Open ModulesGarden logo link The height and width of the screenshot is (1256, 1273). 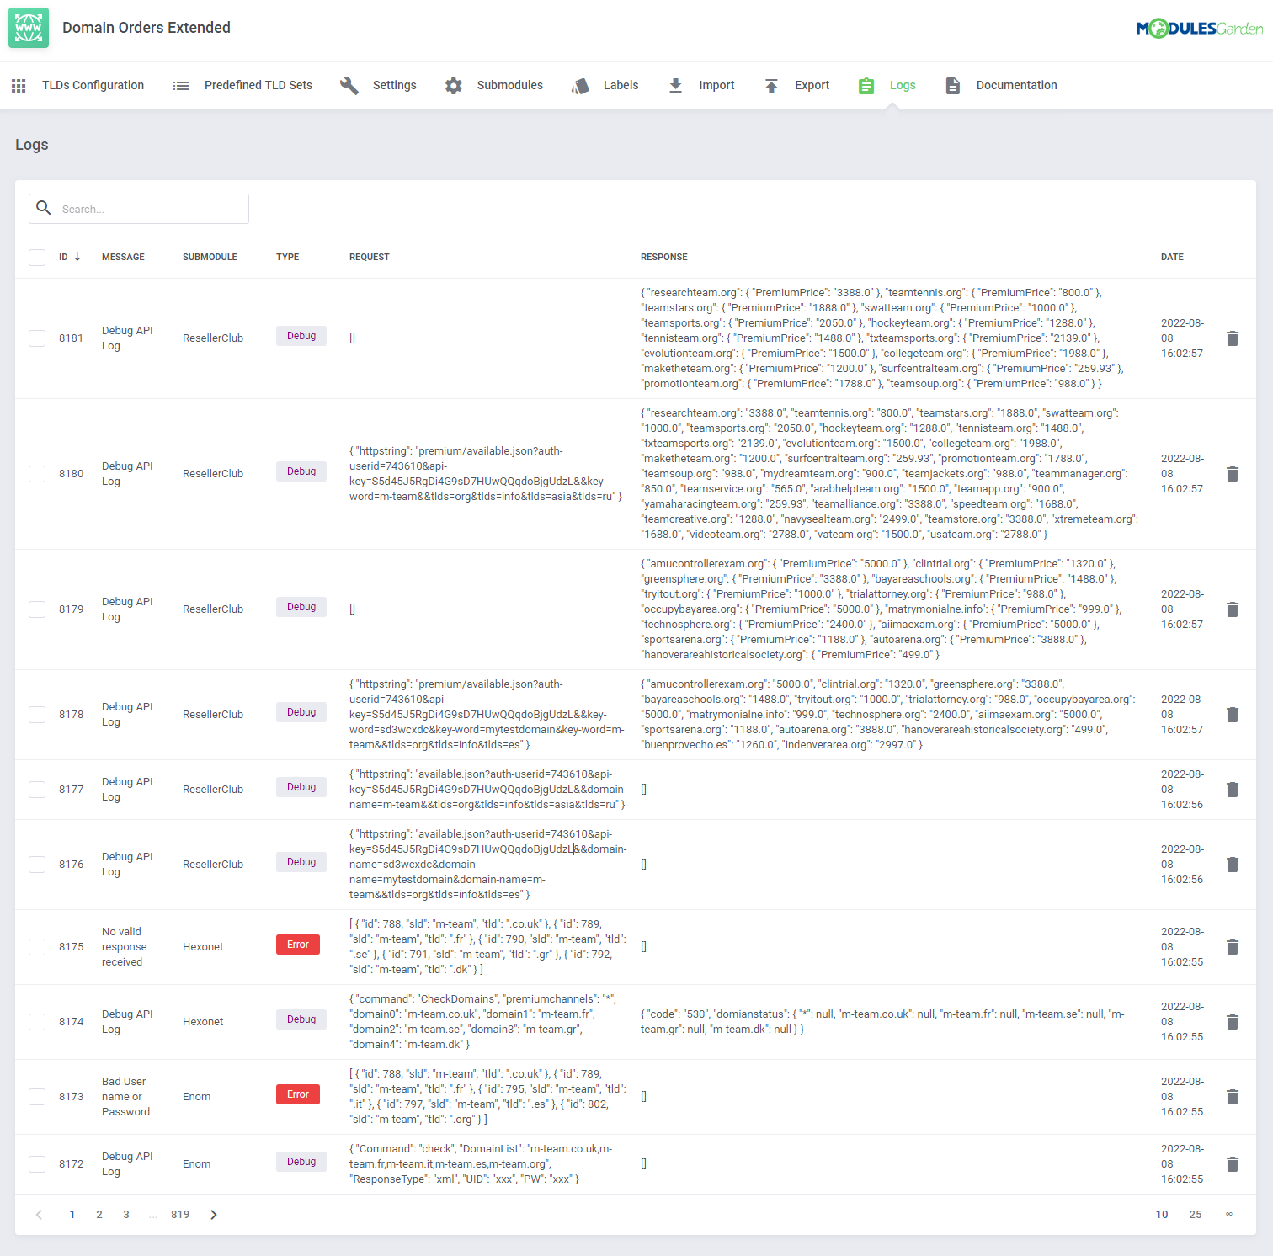1199,29
